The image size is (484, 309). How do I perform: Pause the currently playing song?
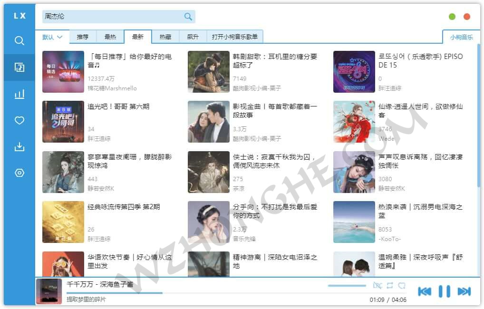point(444,291)
